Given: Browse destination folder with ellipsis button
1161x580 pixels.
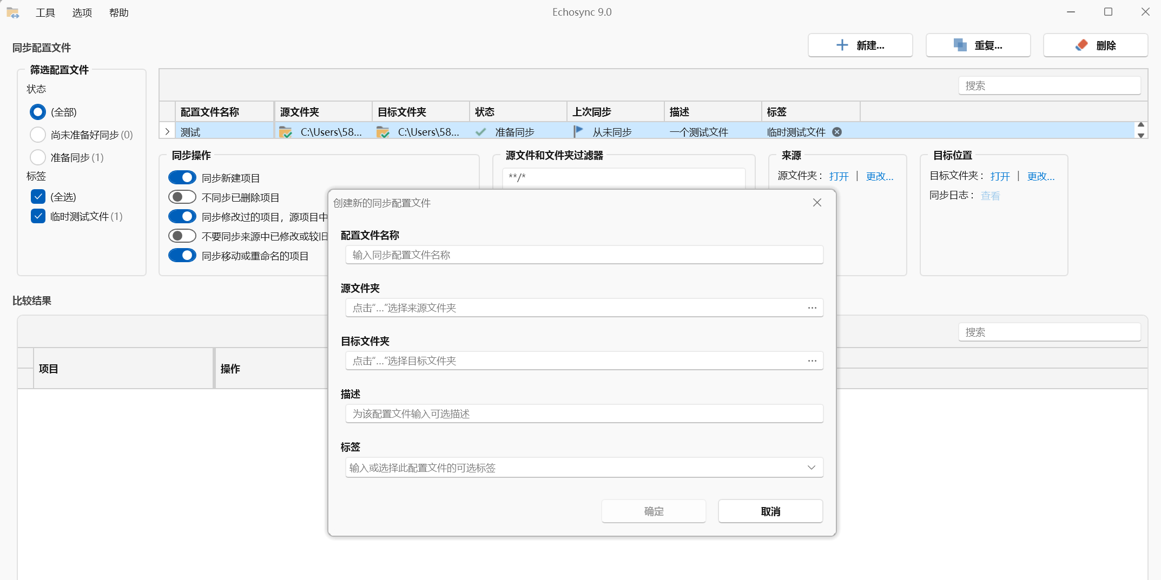Looking at the screenshot, I should coord(812,361).
